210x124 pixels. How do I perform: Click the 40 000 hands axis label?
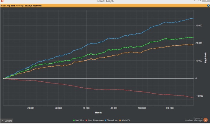pyautogui.click(x=58, y=108)
